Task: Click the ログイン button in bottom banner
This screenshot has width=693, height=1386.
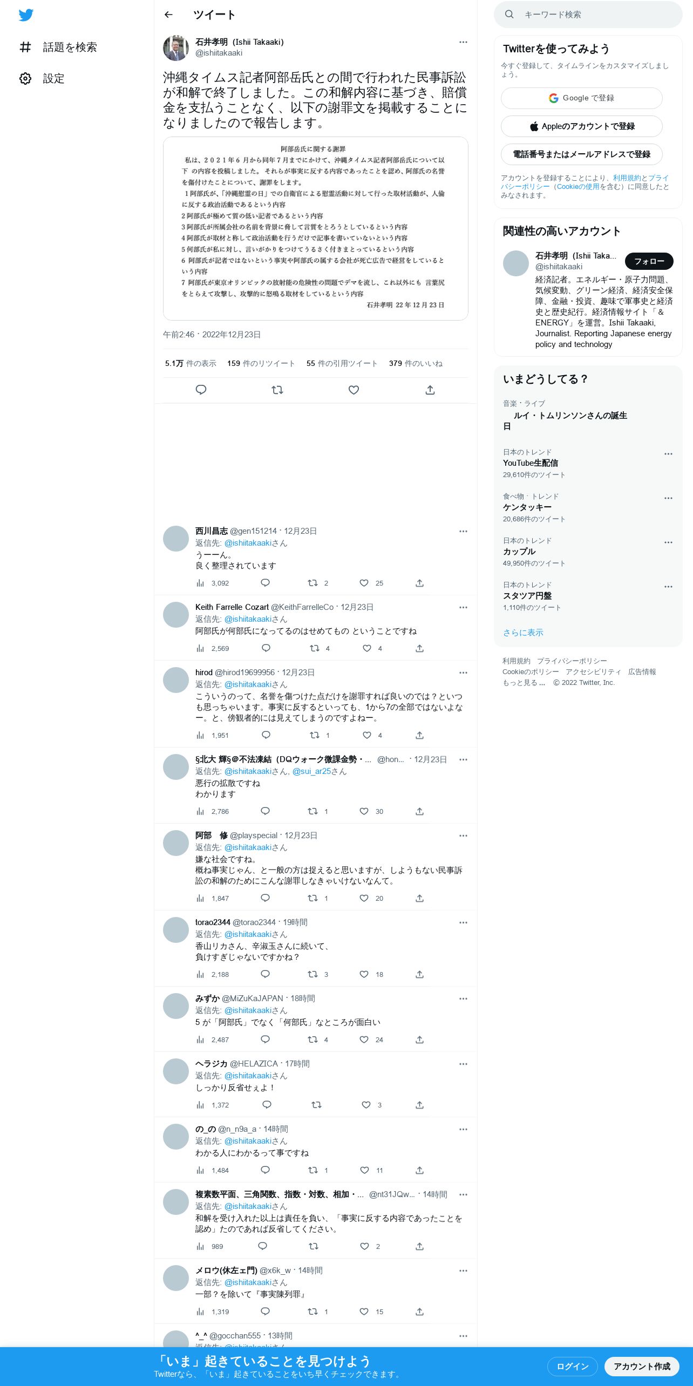Action: point(572,1366)
